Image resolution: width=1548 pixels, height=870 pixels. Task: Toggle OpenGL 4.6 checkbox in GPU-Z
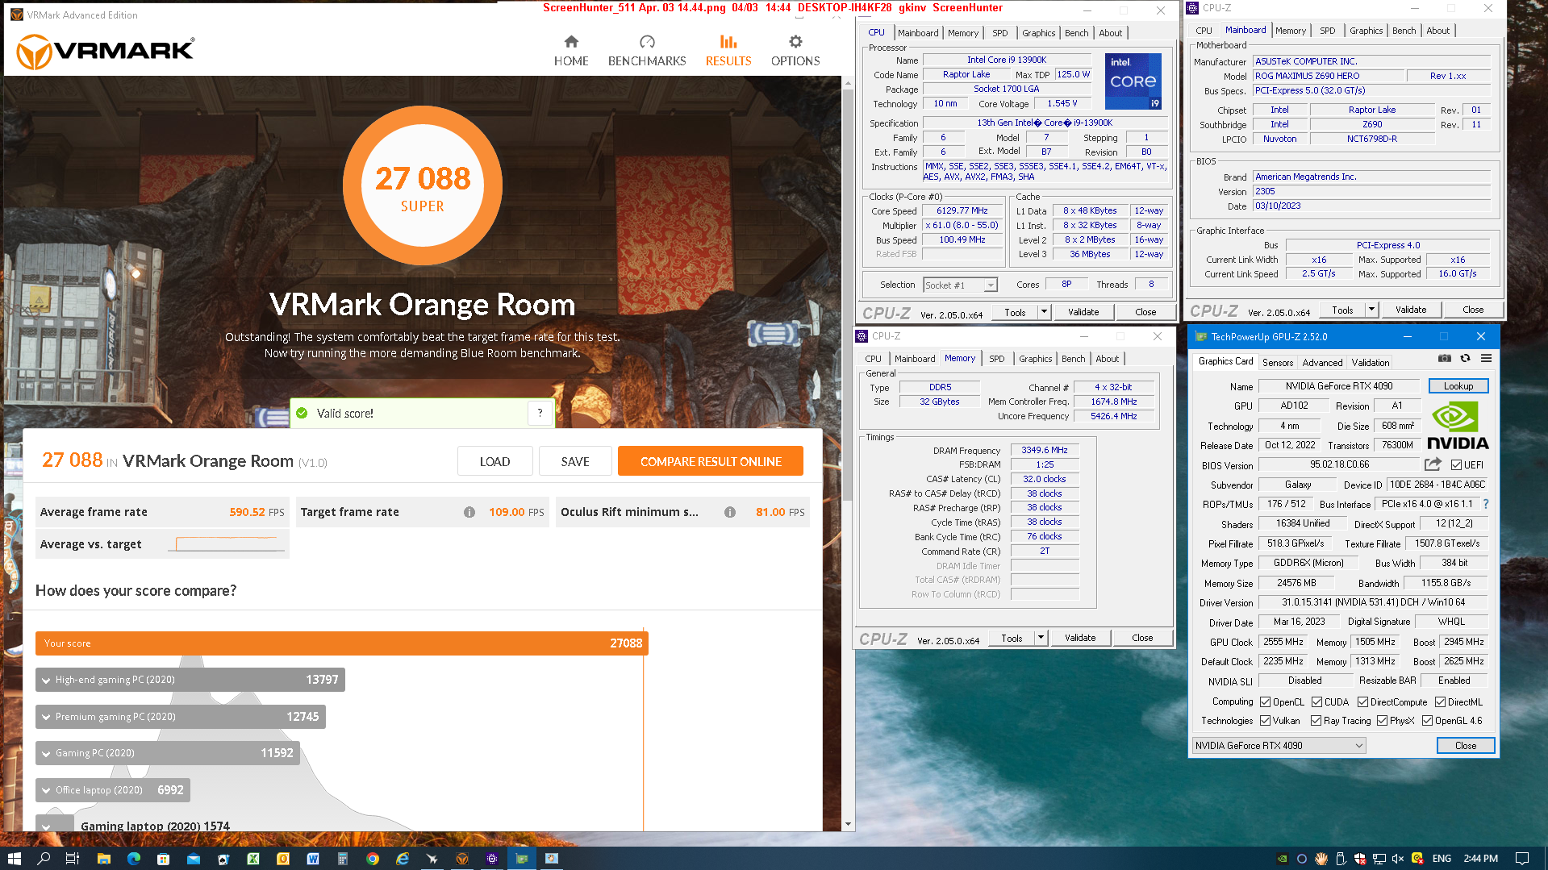point(1428,721)
